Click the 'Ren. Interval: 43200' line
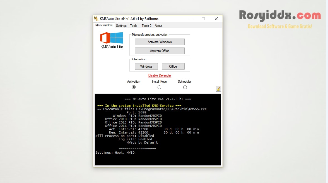This screenshot has width=328, height=183. click(154, 132)
